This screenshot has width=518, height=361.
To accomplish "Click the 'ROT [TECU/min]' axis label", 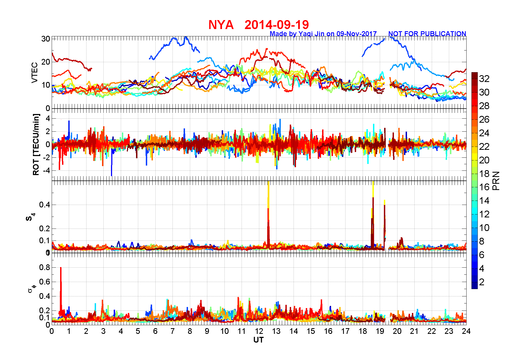I will point(36,144).
